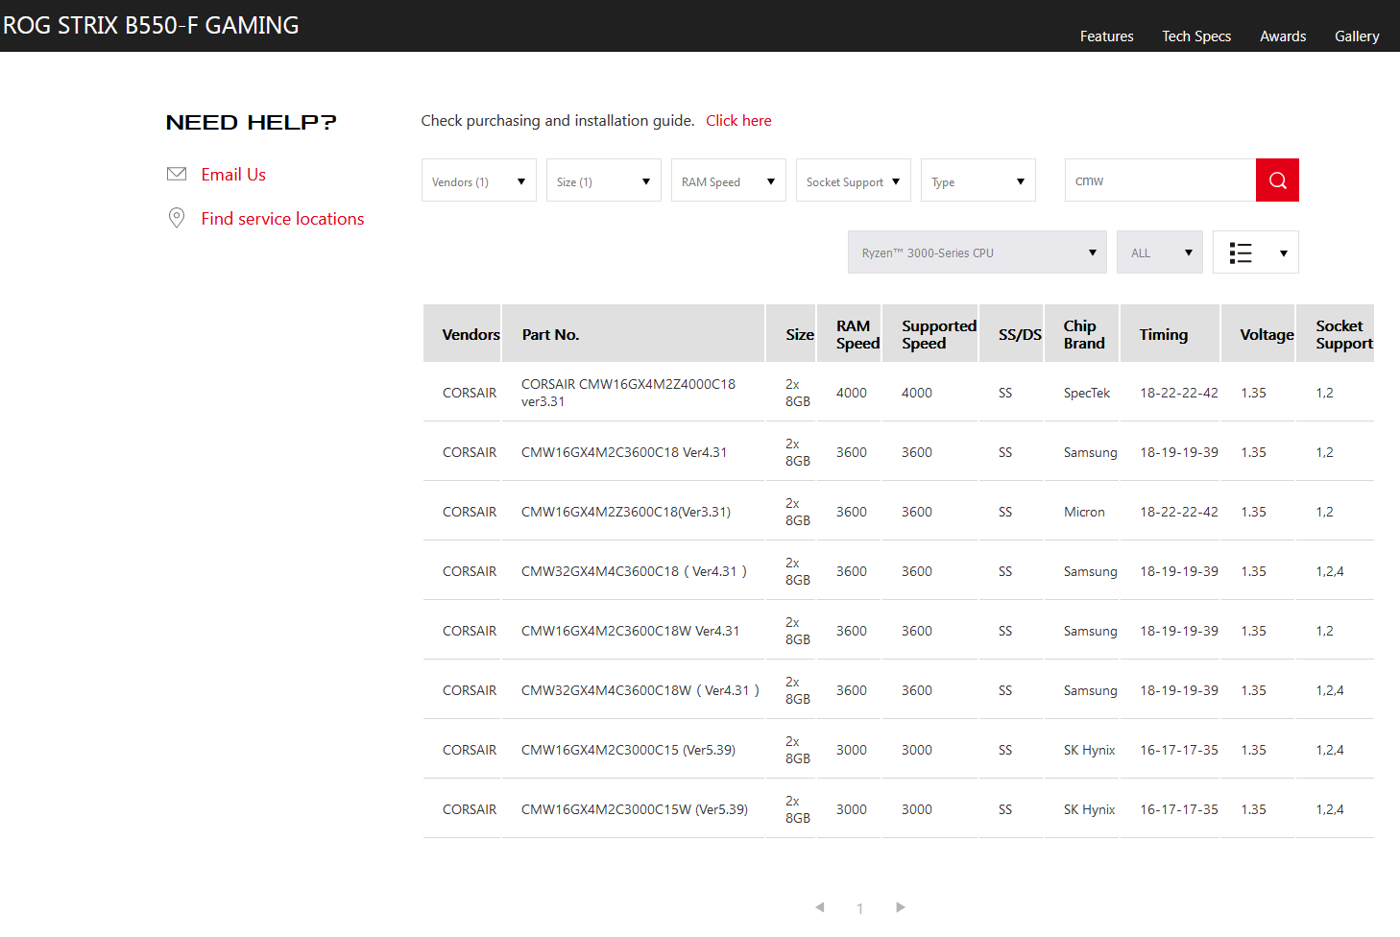The height and width of the screenshot is (937, 1400).
Task: Switch to the Tech Specs tab
Action: [x=1195, y=36]
